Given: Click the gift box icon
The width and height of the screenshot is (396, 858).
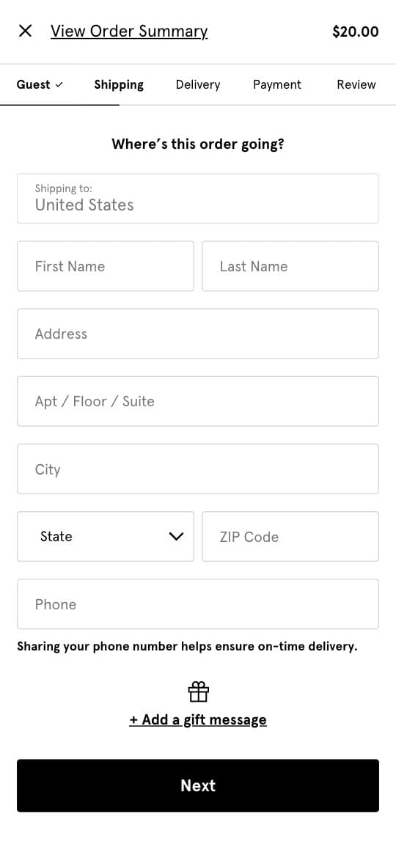Looking at the screenshot, I should coord(199,692).
